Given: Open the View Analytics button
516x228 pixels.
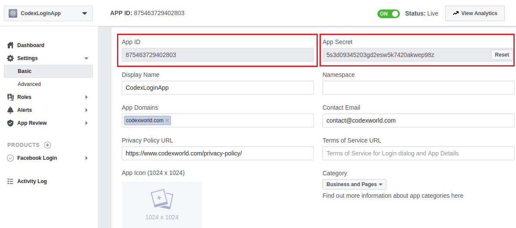Looking at the screenshot, I should tap(475, 13).
